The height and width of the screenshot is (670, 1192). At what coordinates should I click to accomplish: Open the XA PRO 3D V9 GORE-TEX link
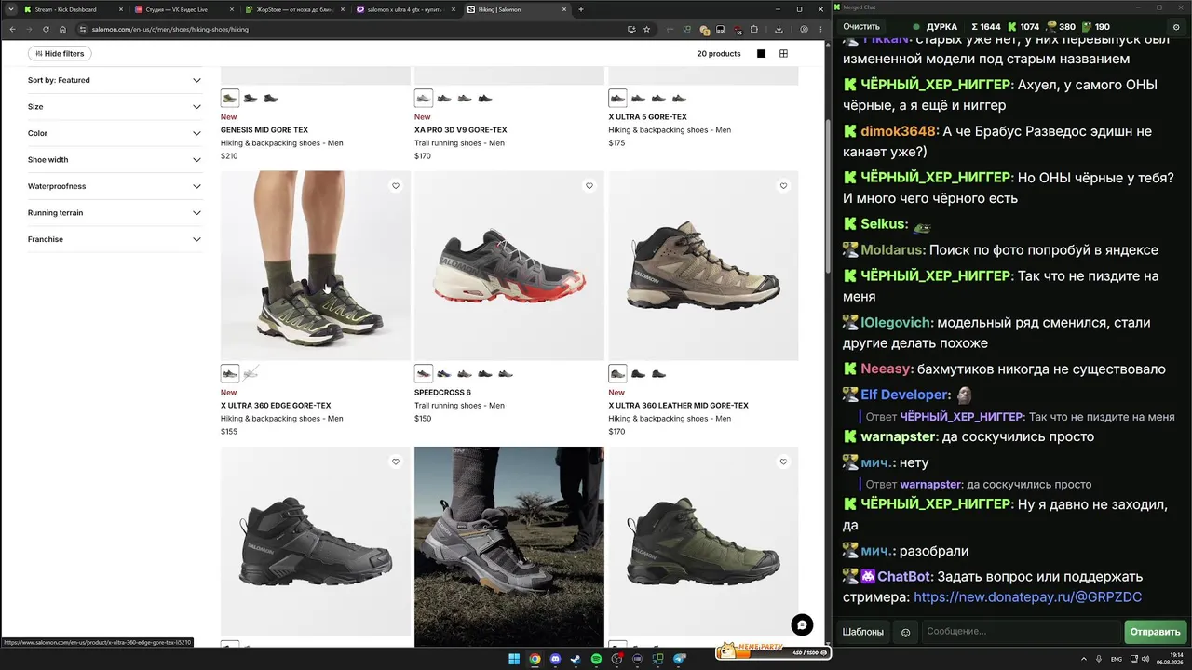[461, 130]
